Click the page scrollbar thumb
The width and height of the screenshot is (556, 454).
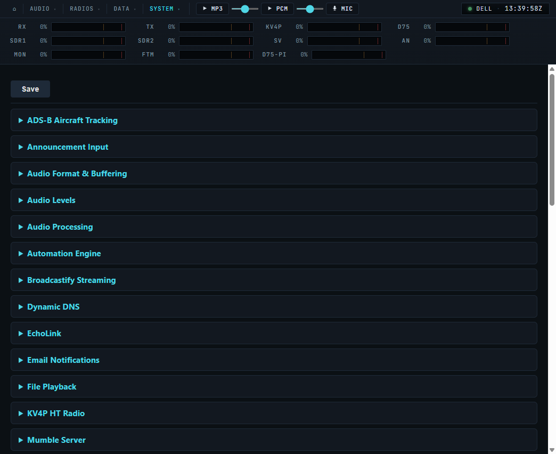pos(552,140)
